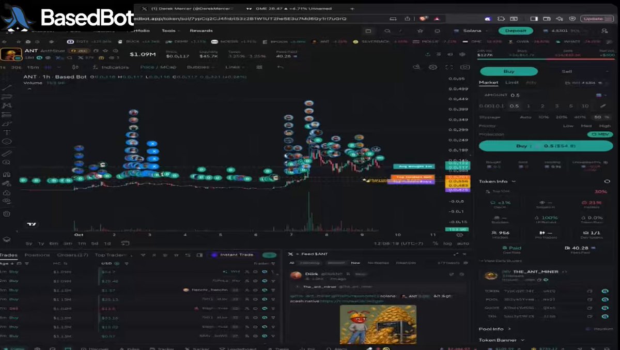Toggle the Instant Trade switch
The width and height of the screenshot is (620, 350).
point(269,255)
